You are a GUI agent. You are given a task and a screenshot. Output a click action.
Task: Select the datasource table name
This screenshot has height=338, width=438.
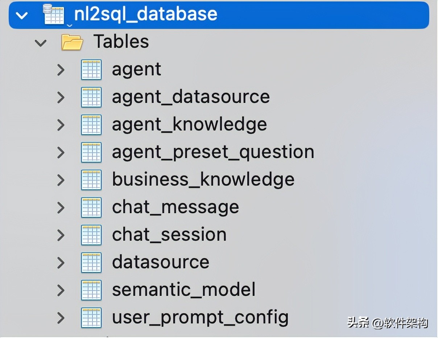point(161,263)
